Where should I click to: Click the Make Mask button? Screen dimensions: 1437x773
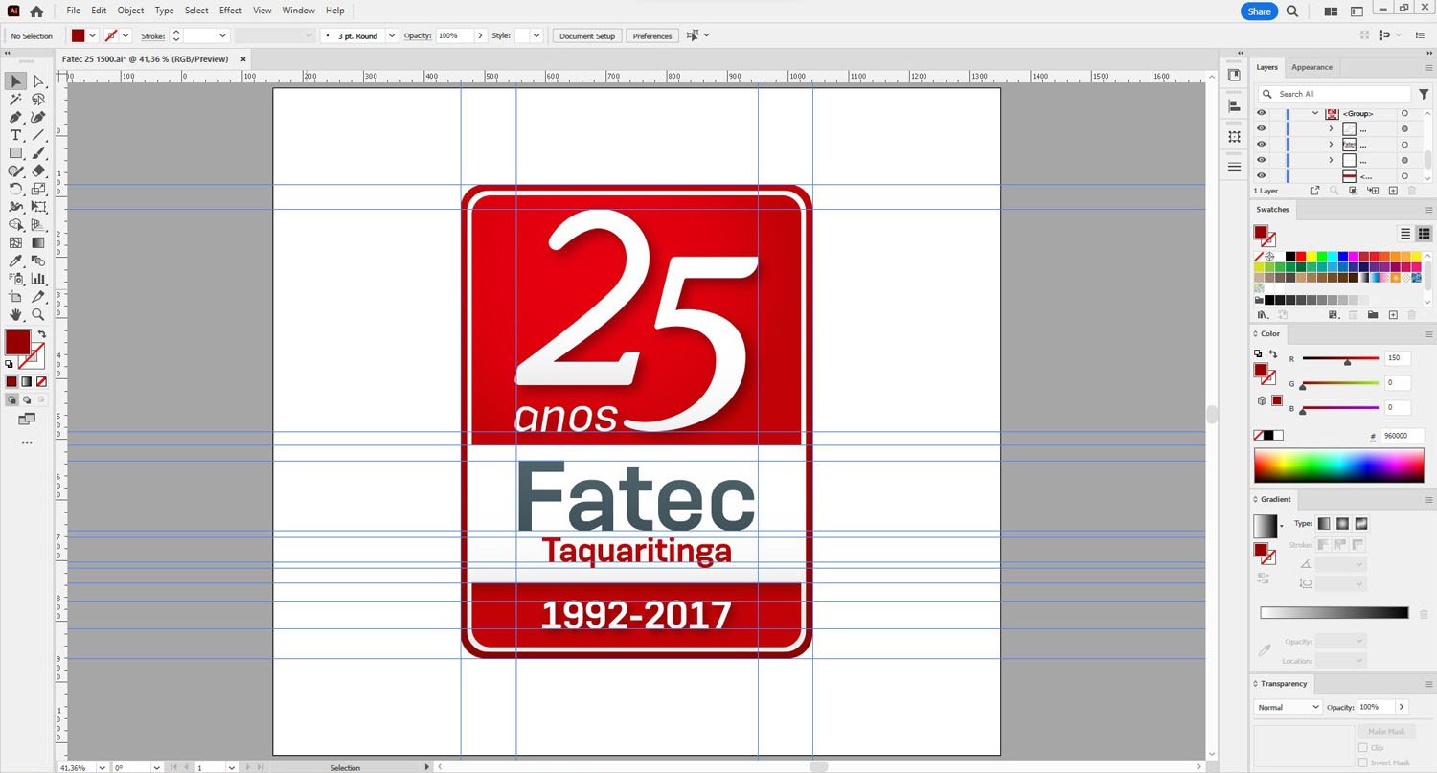coord(1386,731)
